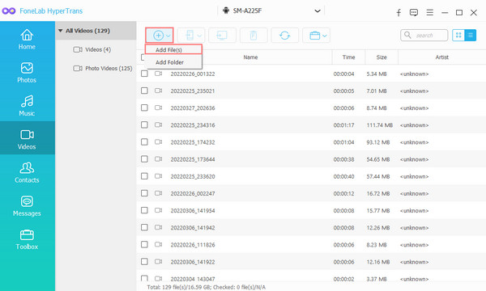
Task: Click the 54.65 MB size cell
Action: [x=378, y=159]
